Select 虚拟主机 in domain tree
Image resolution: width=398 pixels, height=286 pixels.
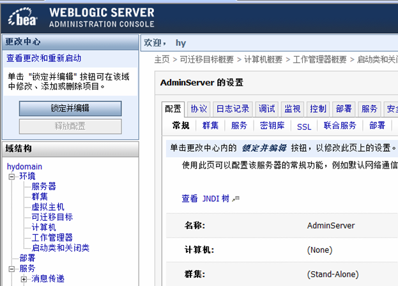pos(48,207)
